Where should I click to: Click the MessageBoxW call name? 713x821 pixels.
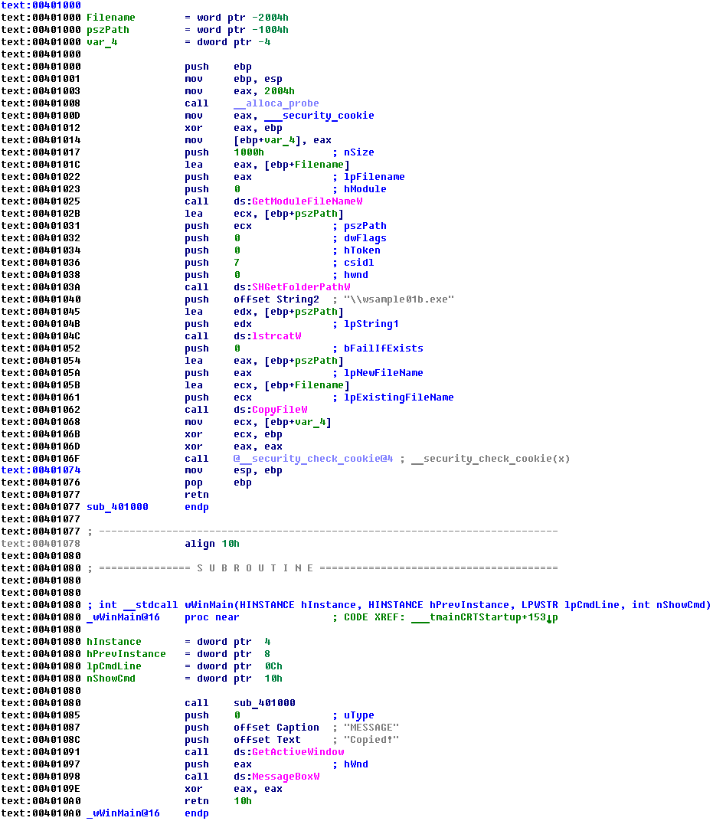(286, 777)
